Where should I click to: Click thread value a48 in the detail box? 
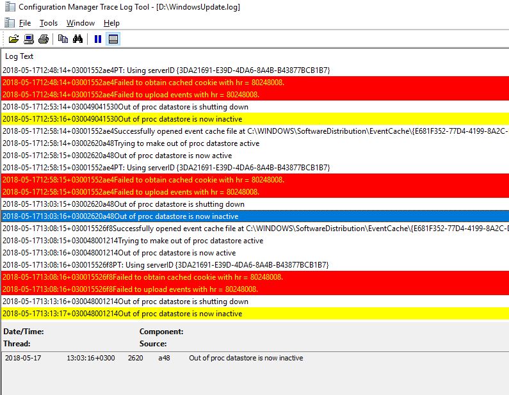pyautogui.click(x=164, y=358)
